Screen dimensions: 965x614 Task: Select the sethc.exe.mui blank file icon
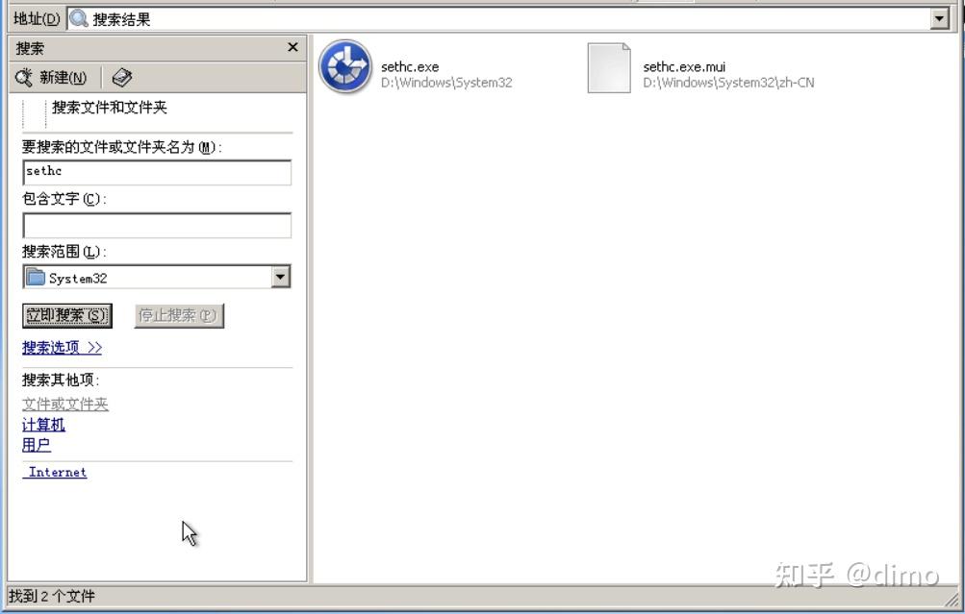click(x=609, y=67)
